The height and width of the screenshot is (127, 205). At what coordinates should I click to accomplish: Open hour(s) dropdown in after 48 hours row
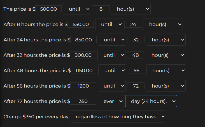(166, 70)
